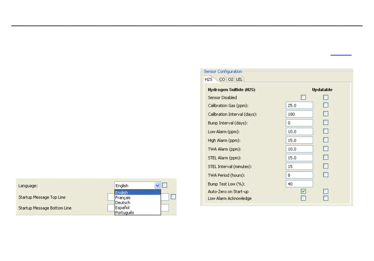The height and width of the screenshot is (261, 374).
Task: Open the Language dropdown arrow
Action: tap(157, 186)
